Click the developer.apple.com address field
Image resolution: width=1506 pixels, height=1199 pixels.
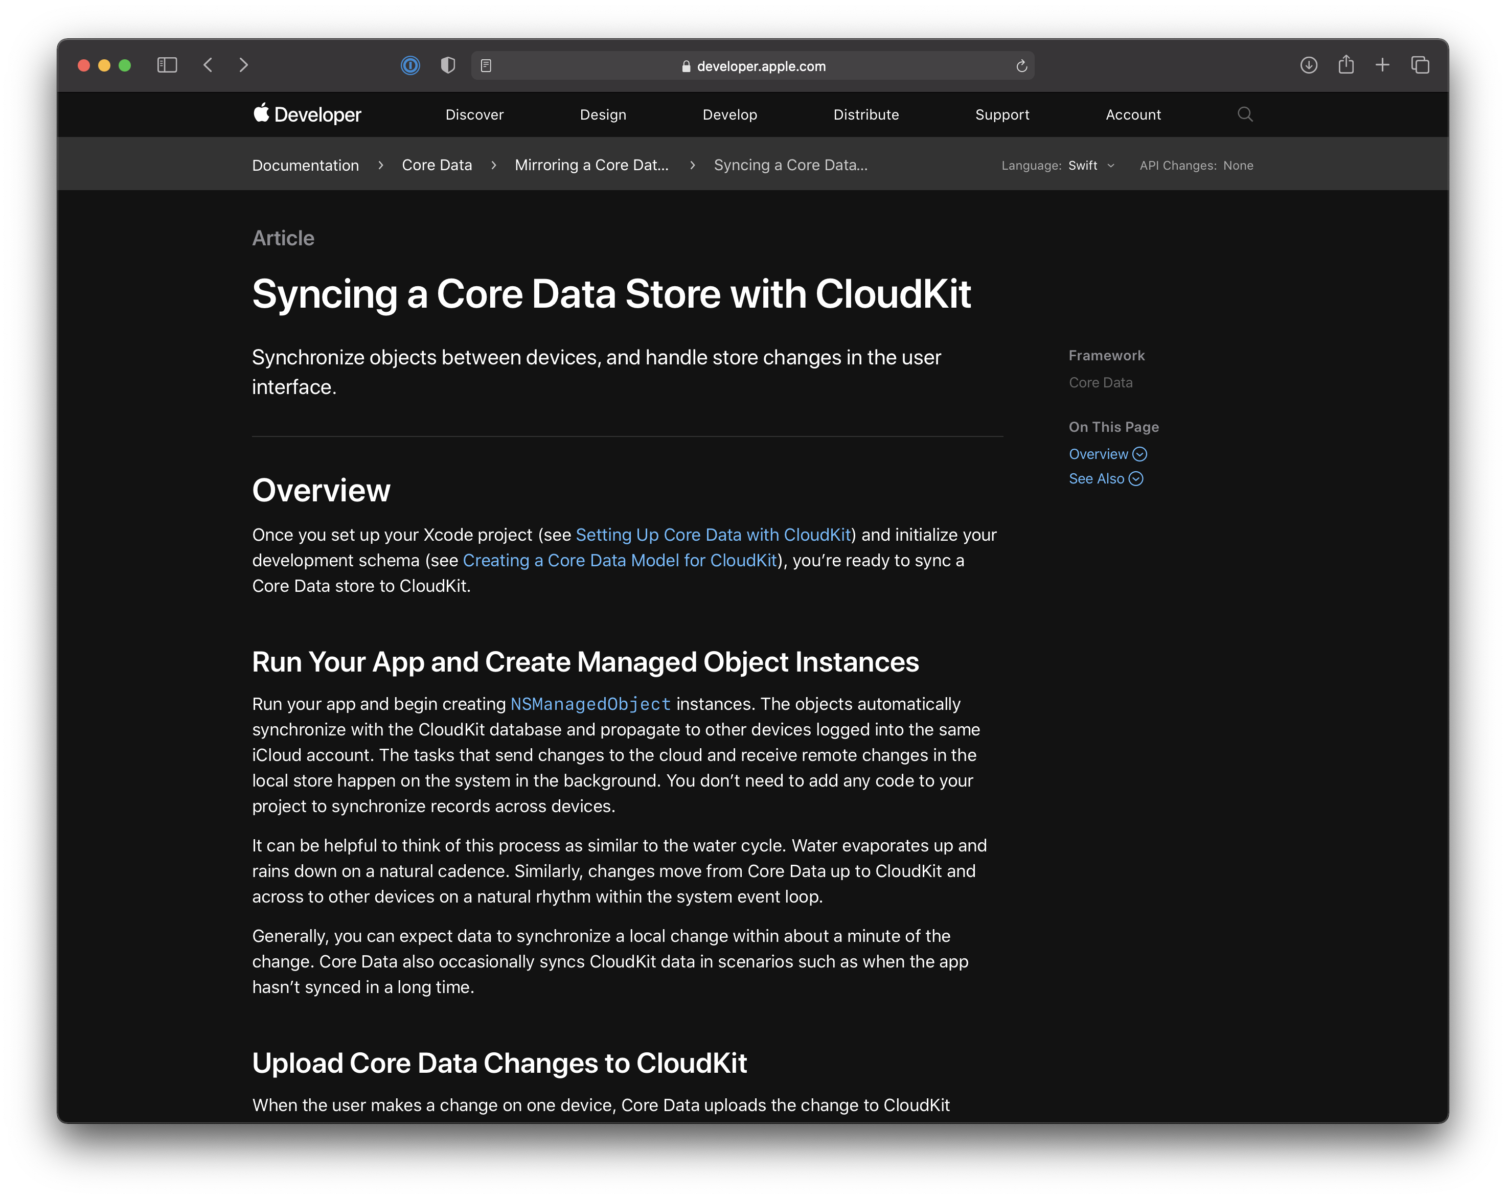coord(760,66)
